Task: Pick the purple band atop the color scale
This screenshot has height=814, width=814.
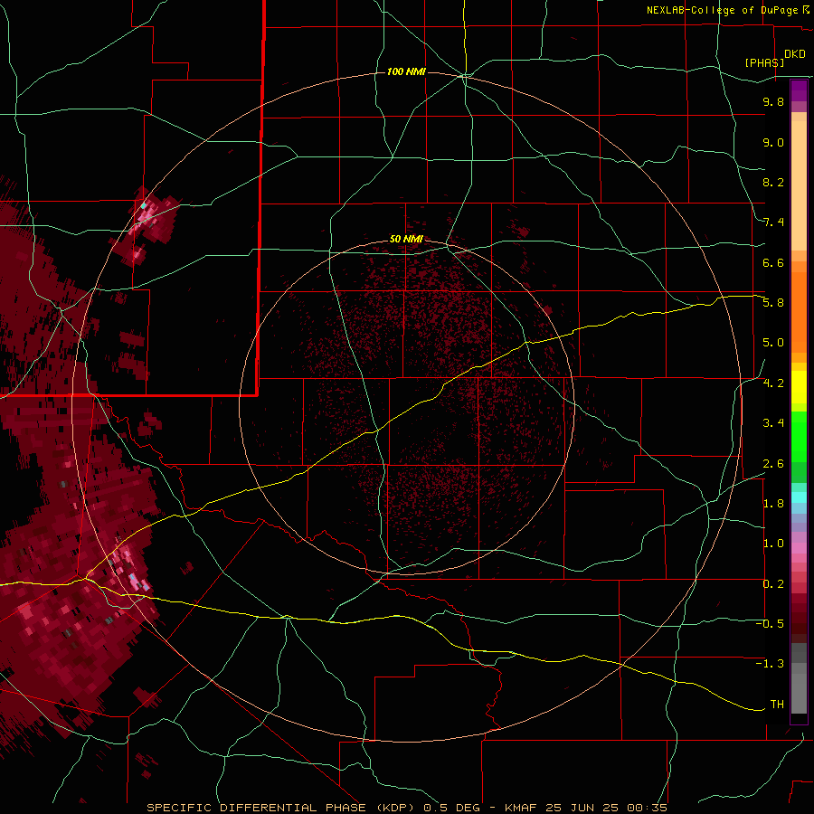Action: click(x=799, y=91)
